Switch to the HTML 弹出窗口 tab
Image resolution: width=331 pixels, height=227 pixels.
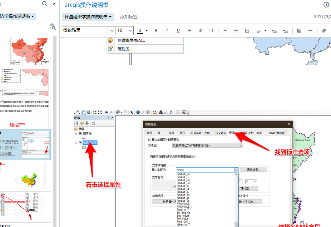point(277,133)
